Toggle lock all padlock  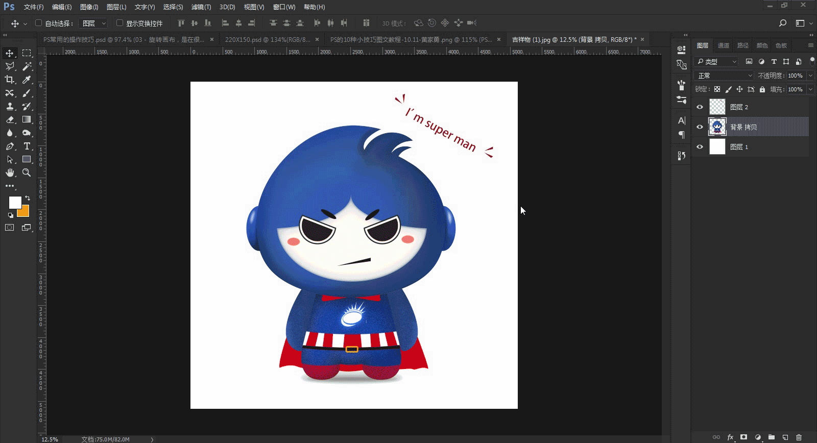[762, 89]
